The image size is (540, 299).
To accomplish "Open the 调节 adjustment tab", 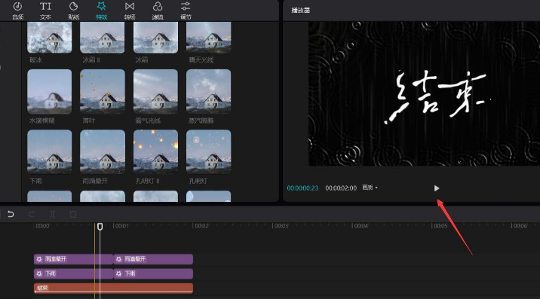I will tap(186, 11).
